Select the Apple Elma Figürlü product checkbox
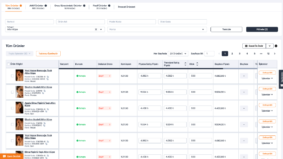The width and height of the screenshot is (283, 159). (12, 108)
